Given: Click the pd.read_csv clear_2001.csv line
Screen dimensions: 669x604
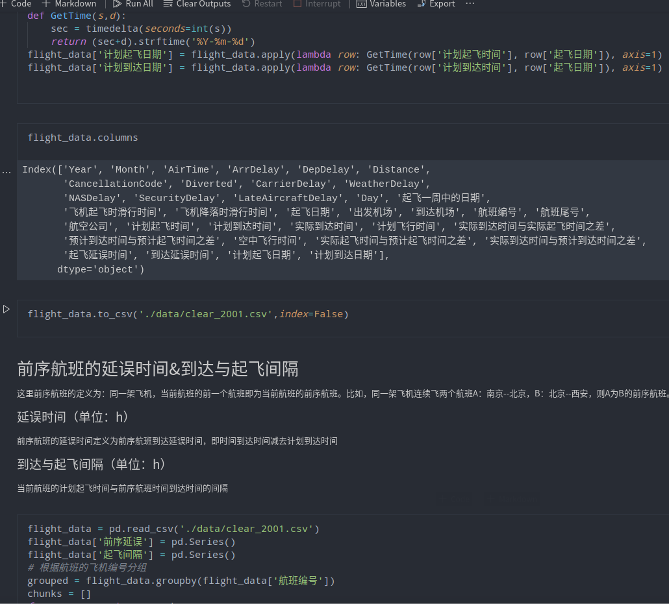Looking at the screenshot, I should [x=173, y=529].
